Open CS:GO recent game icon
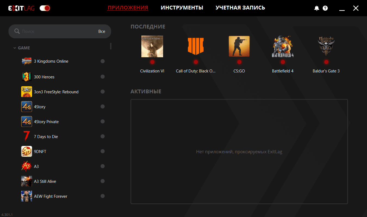 click(239, 46)
